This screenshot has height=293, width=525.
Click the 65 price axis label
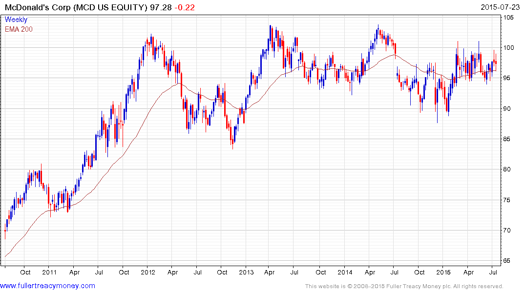[x=507, y=260]
